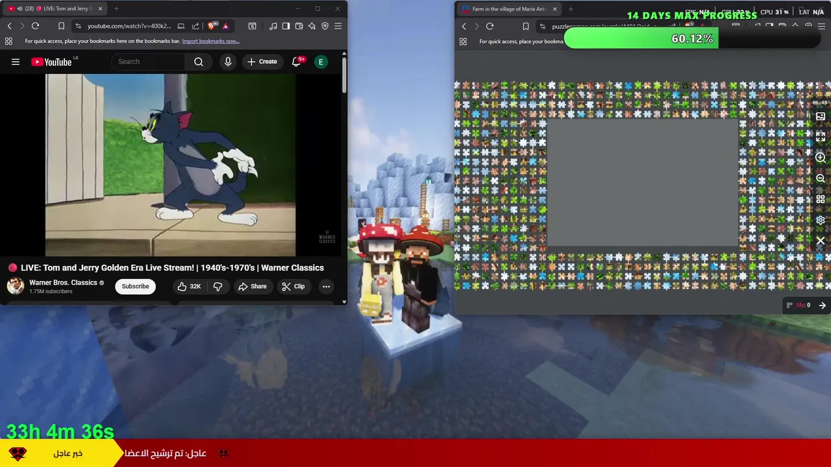The image size is (831, 467).
Task: Bookmark the YouTube page
Action: (61, 26)
